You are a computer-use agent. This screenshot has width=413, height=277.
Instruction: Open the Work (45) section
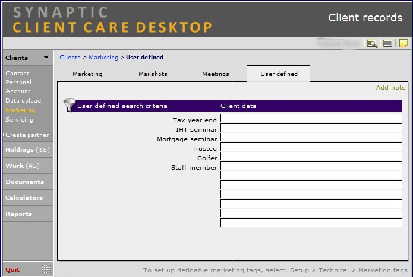tap(28, 166)
